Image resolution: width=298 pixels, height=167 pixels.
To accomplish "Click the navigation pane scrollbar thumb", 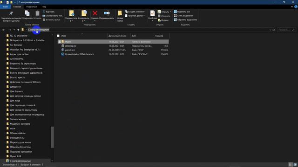I will [x=52, y=137].
